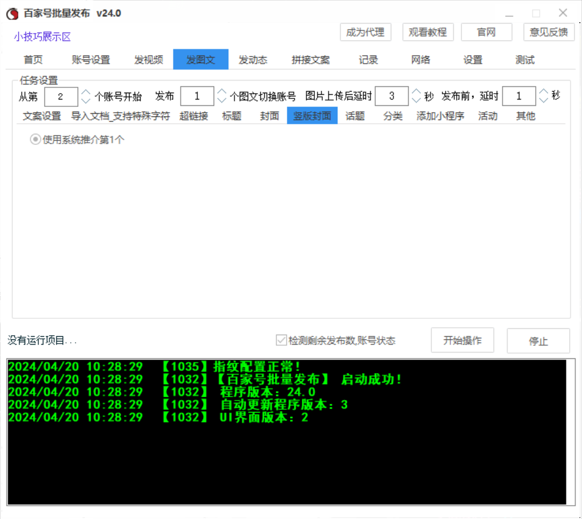The height and width of the screenshot is (519, 582).
Task: Open the 网络 tab
Action: tap(421, 60)
